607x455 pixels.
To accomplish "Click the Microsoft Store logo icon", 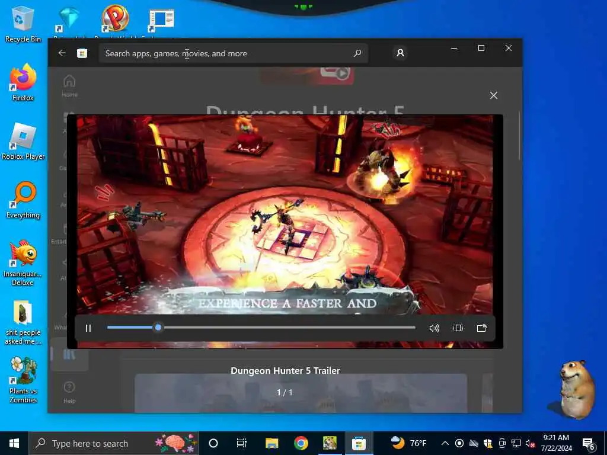I will [82, 53].
